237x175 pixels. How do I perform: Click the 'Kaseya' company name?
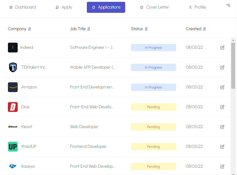(x=28, y=166)
